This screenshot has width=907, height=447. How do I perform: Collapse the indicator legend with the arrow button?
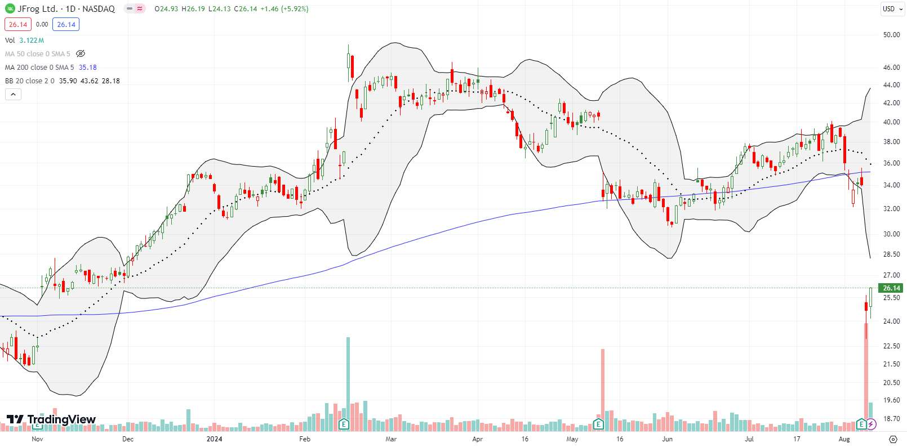coord(13,94)
